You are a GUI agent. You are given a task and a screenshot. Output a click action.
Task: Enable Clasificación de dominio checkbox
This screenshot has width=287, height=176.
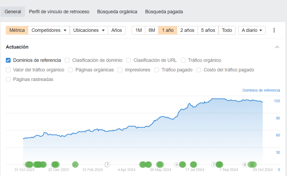click(x=67, y=60)
